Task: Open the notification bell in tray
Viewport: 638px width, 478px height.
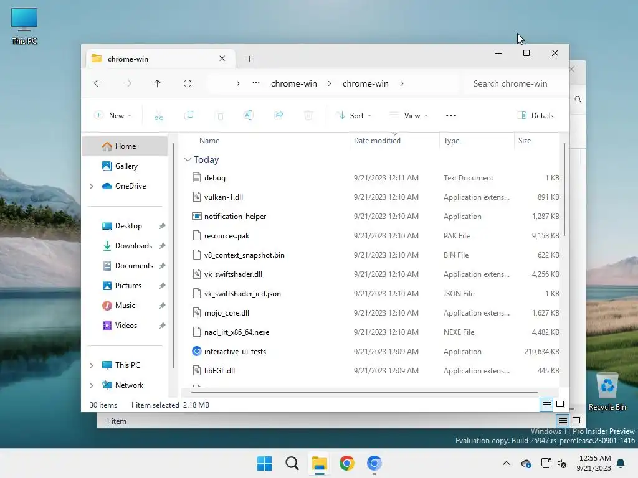Action: (621, 463)
